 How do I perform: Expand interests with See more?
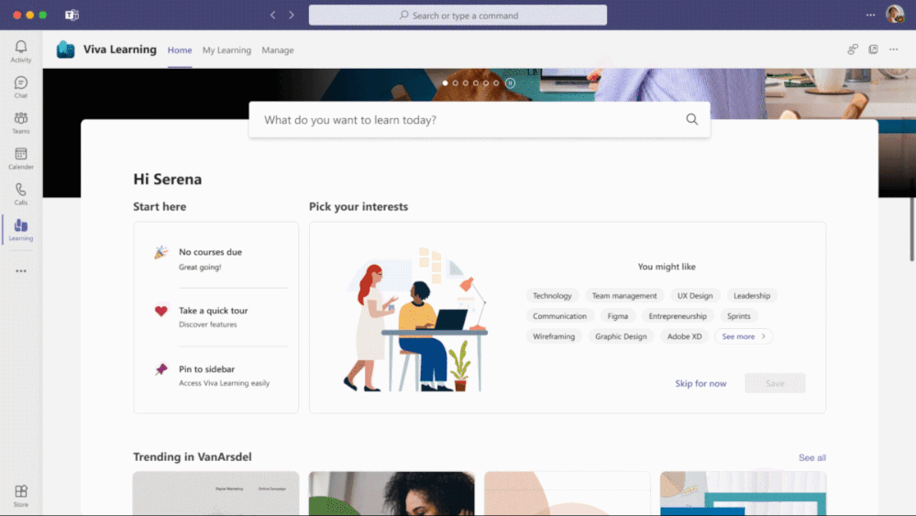click(x=744, y=336)
